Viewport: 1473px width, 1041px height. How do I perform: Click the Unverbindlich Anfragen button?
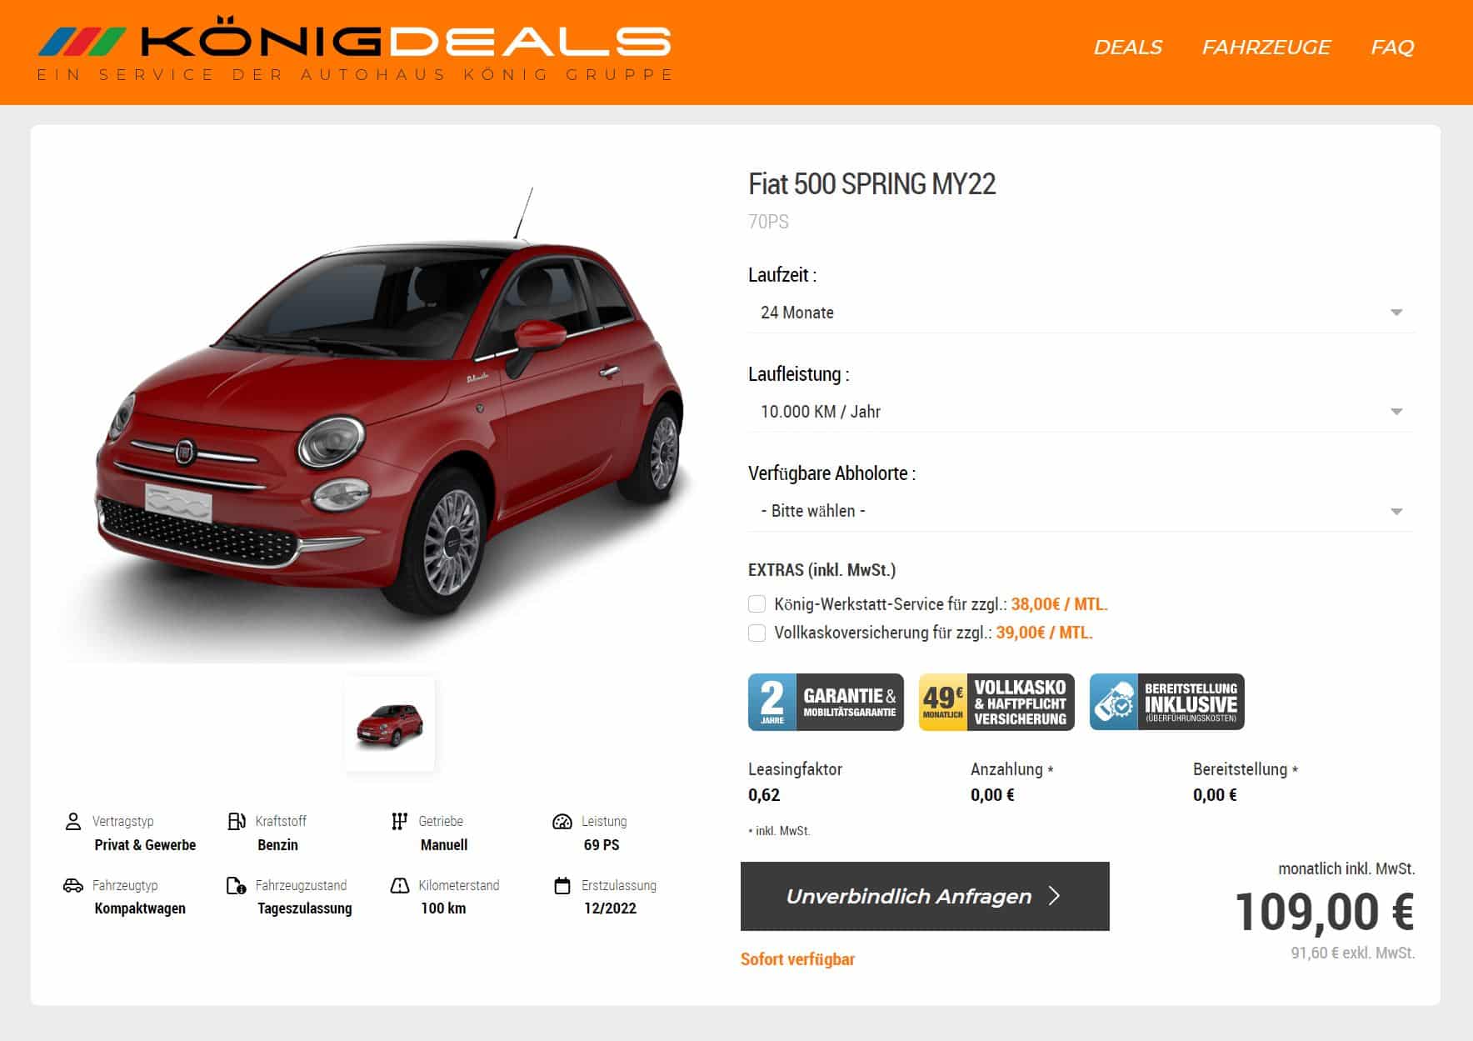925,896
